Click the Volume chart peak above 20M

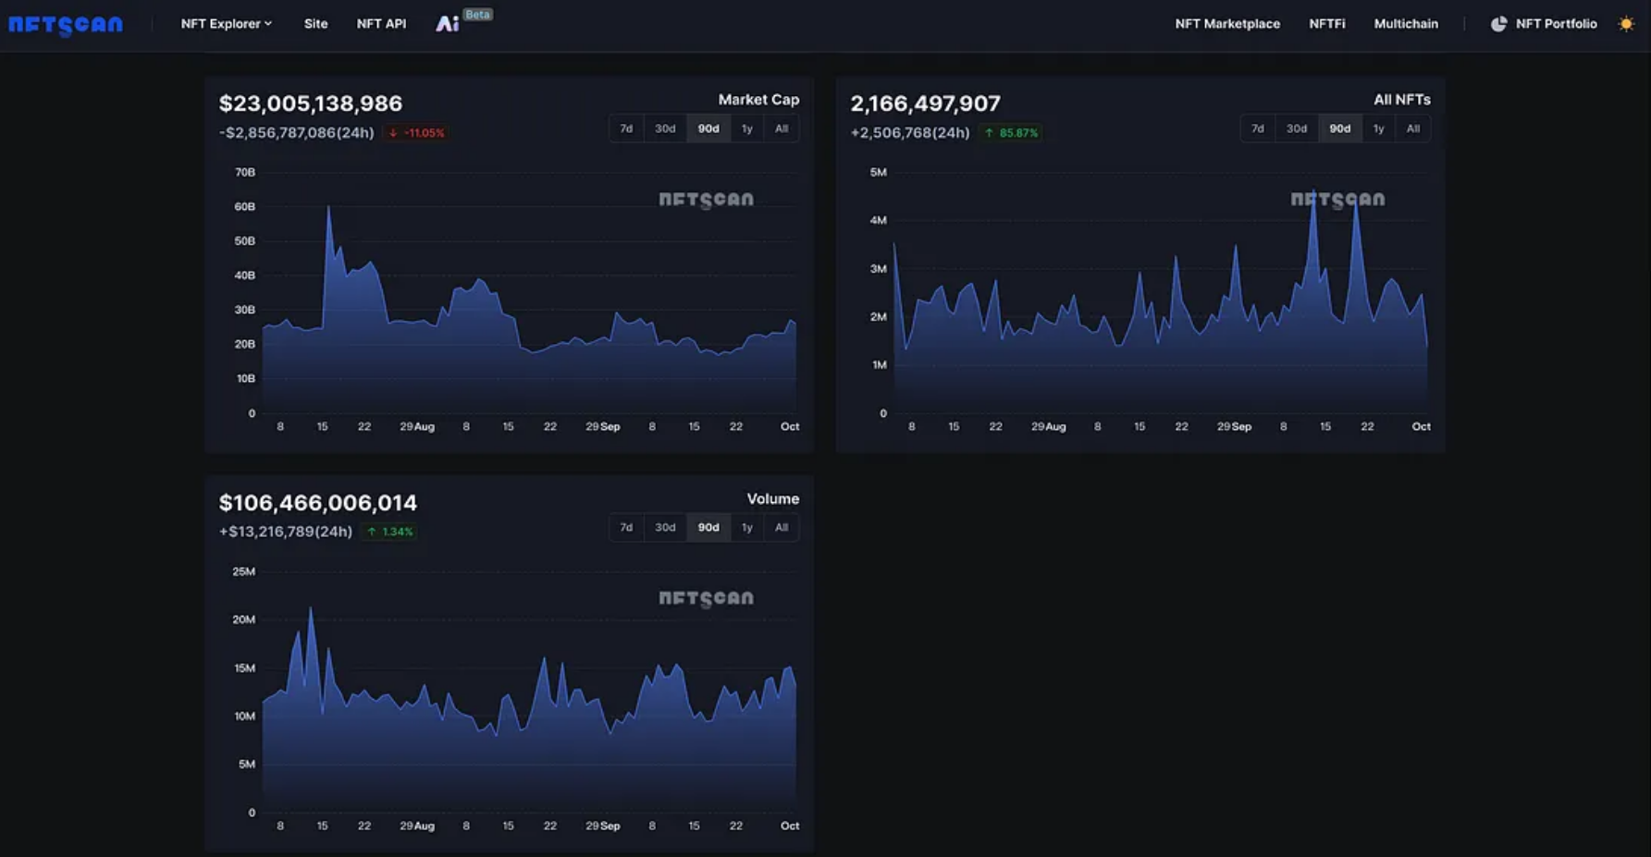click(311, 610)
